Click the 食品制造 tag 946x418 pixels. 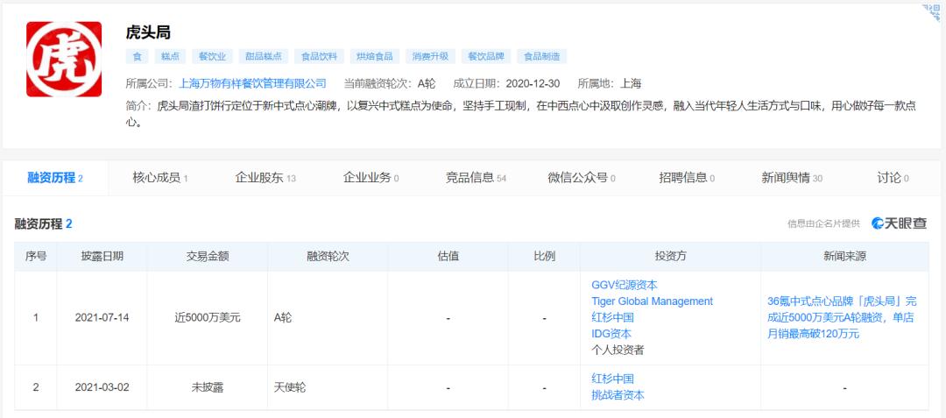[x=541, y=57]
